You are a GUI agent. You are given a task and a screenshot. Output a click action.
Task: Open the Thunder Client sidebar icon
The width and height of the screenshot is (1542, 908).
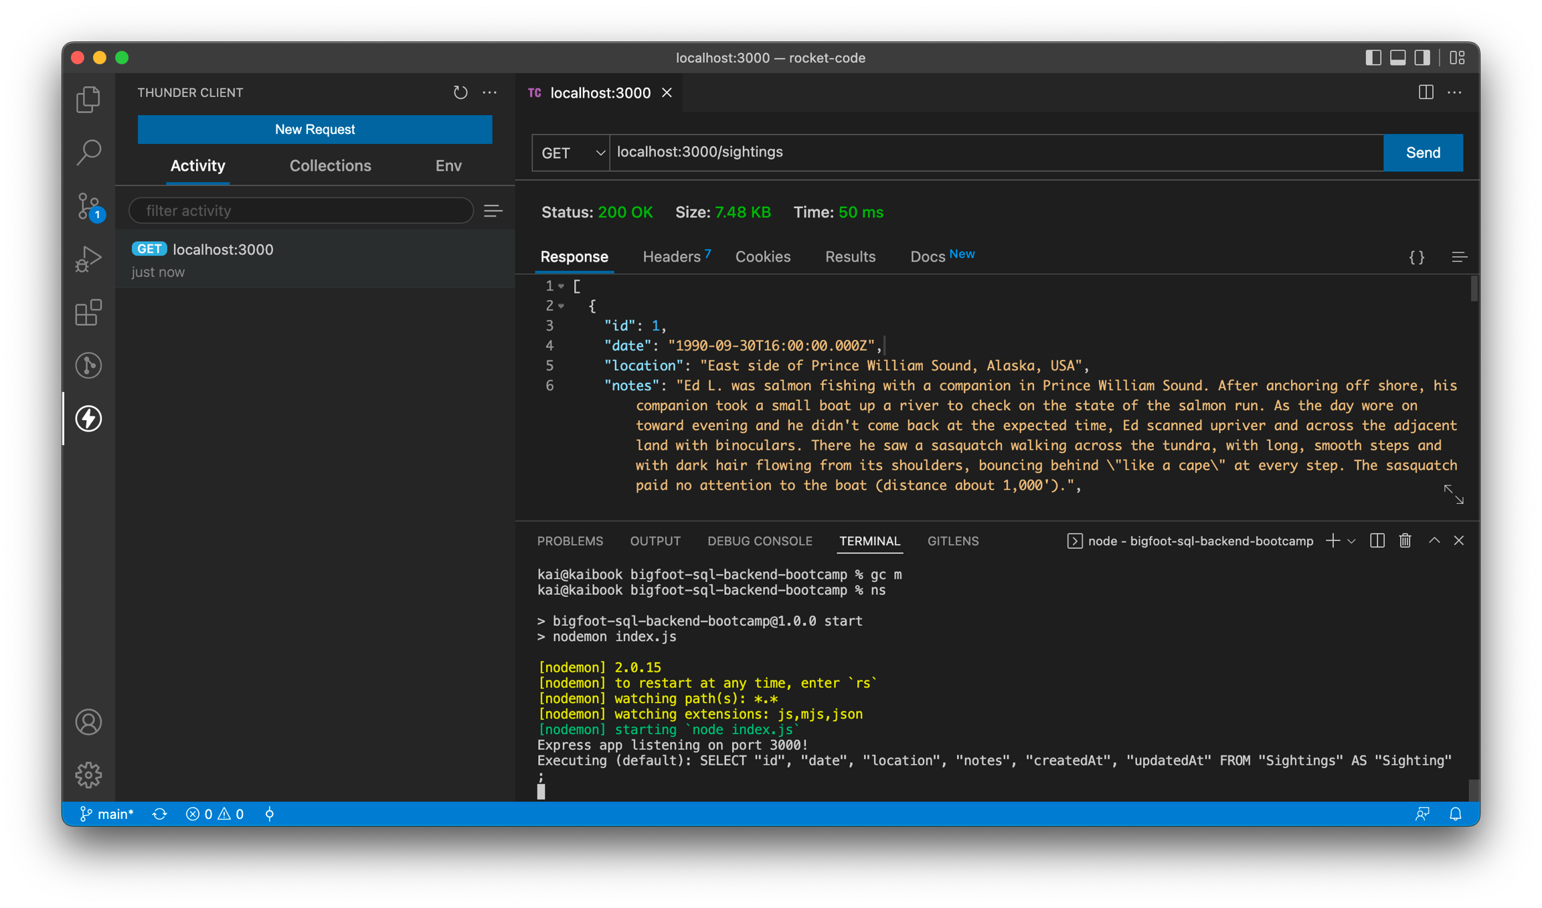(88, 418)
